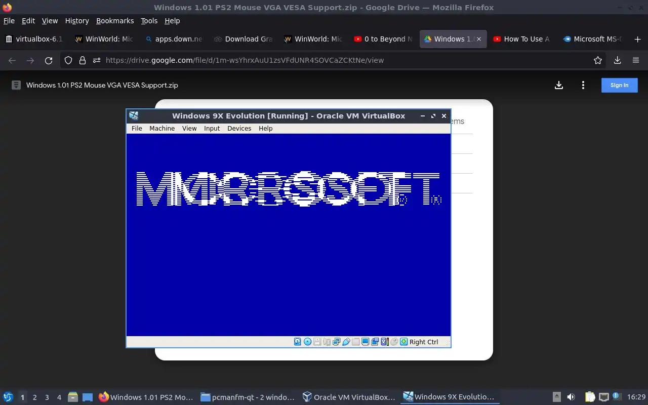The image size is (648, 405).
Task: Reload the current page
Action: (x=49, y=60)
